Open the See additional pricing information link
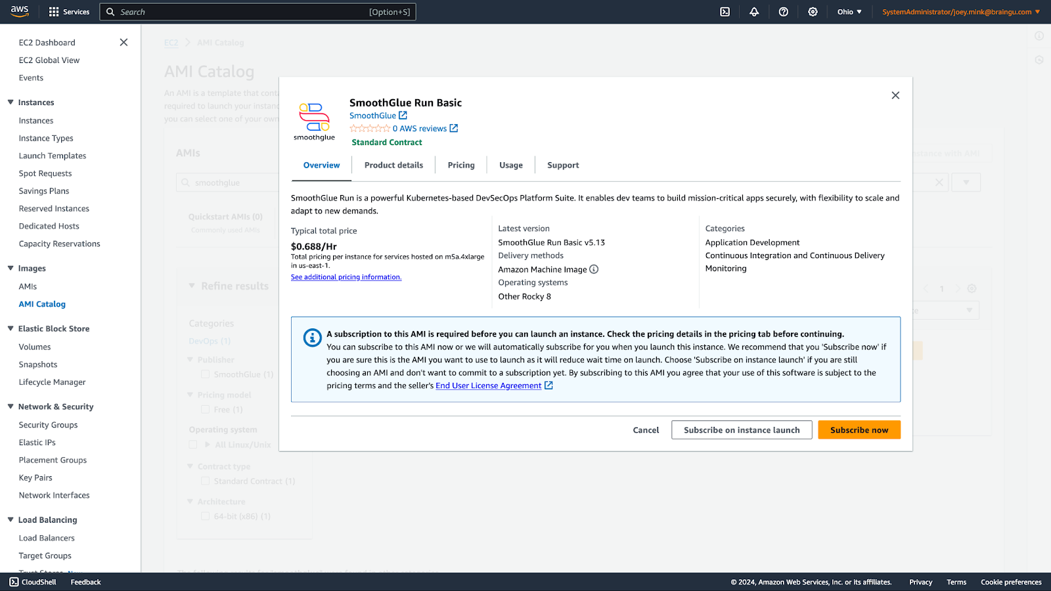Screen dimensions: 1051x591 point(346,277)
